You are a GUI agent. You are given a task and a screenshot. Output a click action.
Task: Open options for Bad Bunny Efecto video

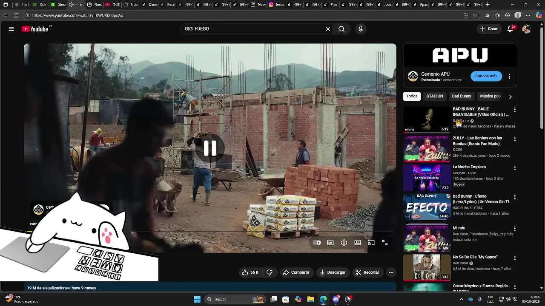514,197
